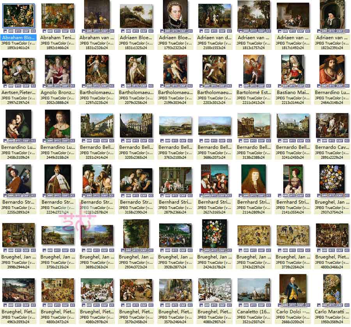Select the Abraham van ... still life thumbnail
The image size is (351, 327).
coord(97,14)
